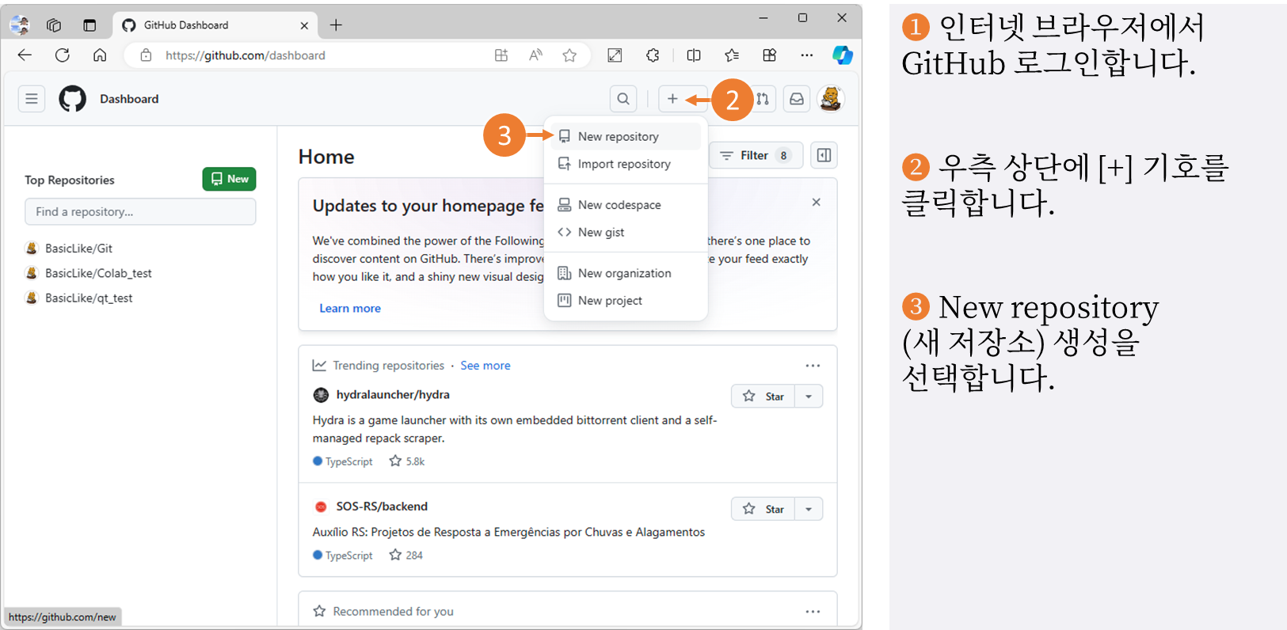
Task: Click the plus create-new button
Action: pyautogui.click(x=672, y=99)
